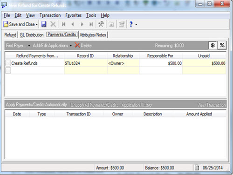Click the blue question mark help icon
Image resolution: width=233 pixels, height=175 pixels.
click(131, 24)
